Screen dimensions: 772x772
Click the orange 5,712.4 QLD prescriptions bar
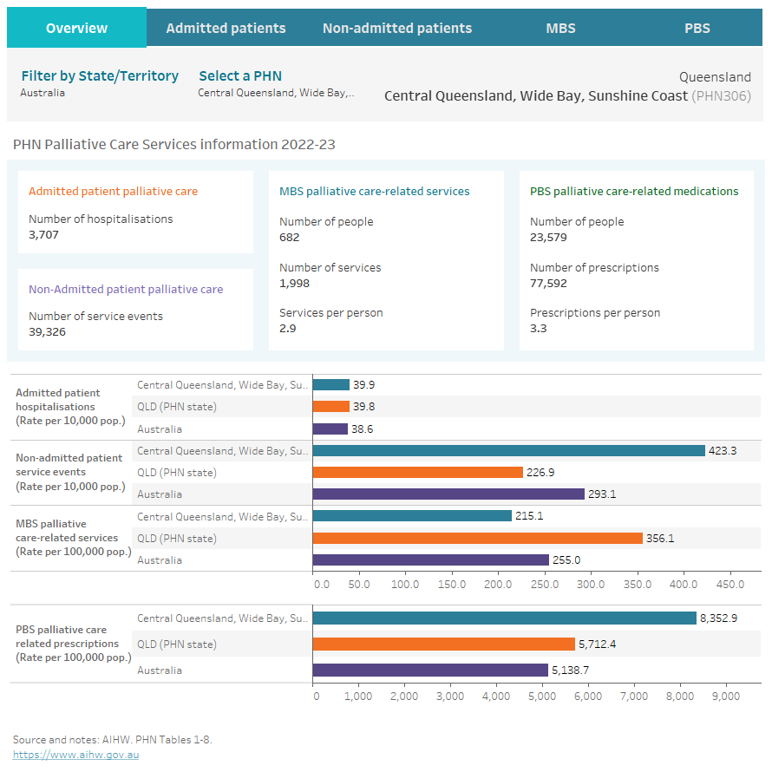pyautogui.click(x=443, y=644)
